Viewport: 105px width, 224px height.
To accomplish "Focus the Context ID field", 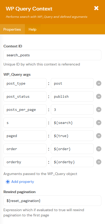I will [x=52, y=55].
